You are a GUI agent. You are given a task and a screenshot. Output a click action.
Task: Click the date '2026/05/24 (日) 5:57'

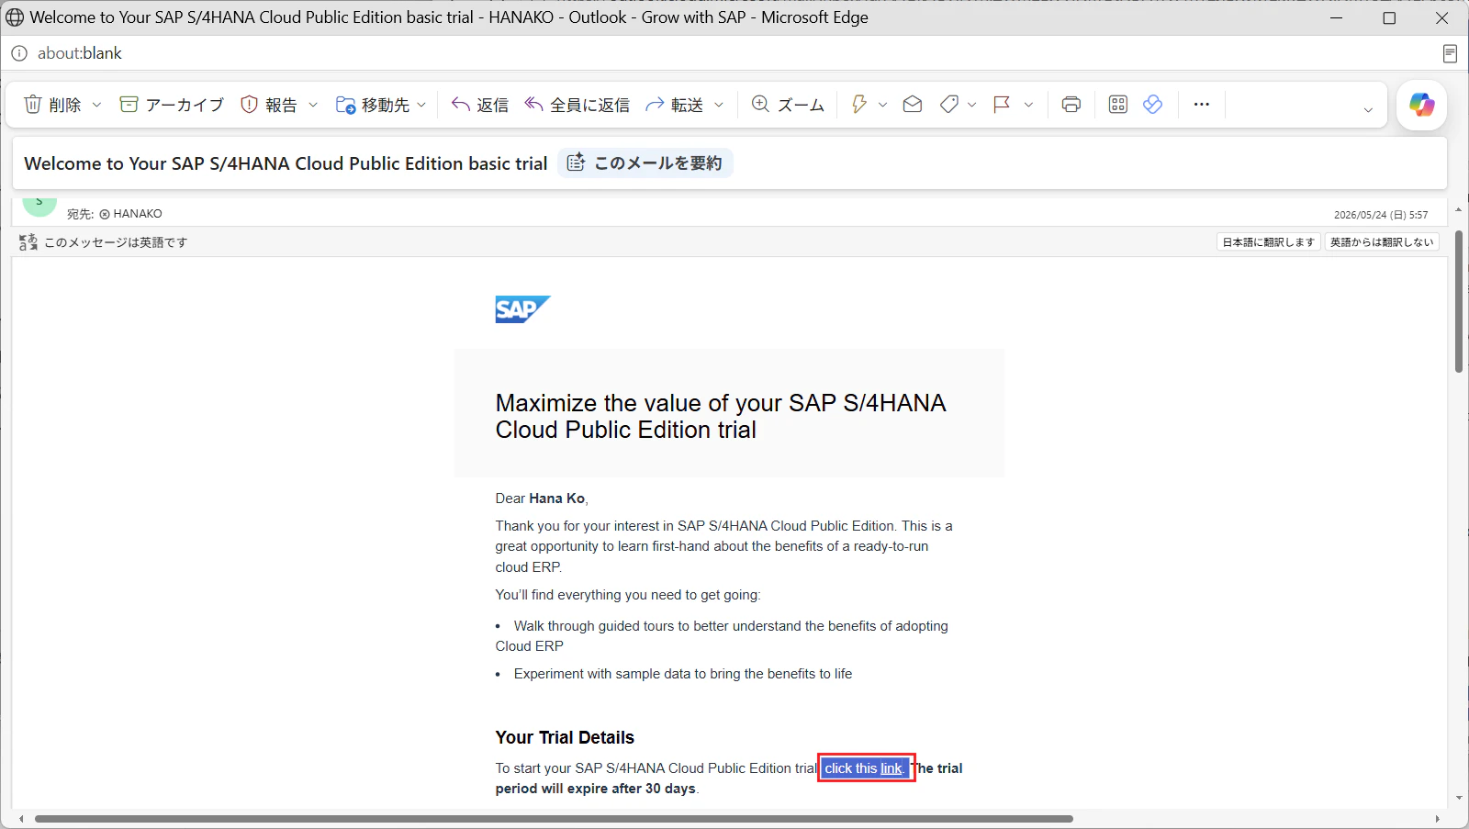(x=1381, y=215)
